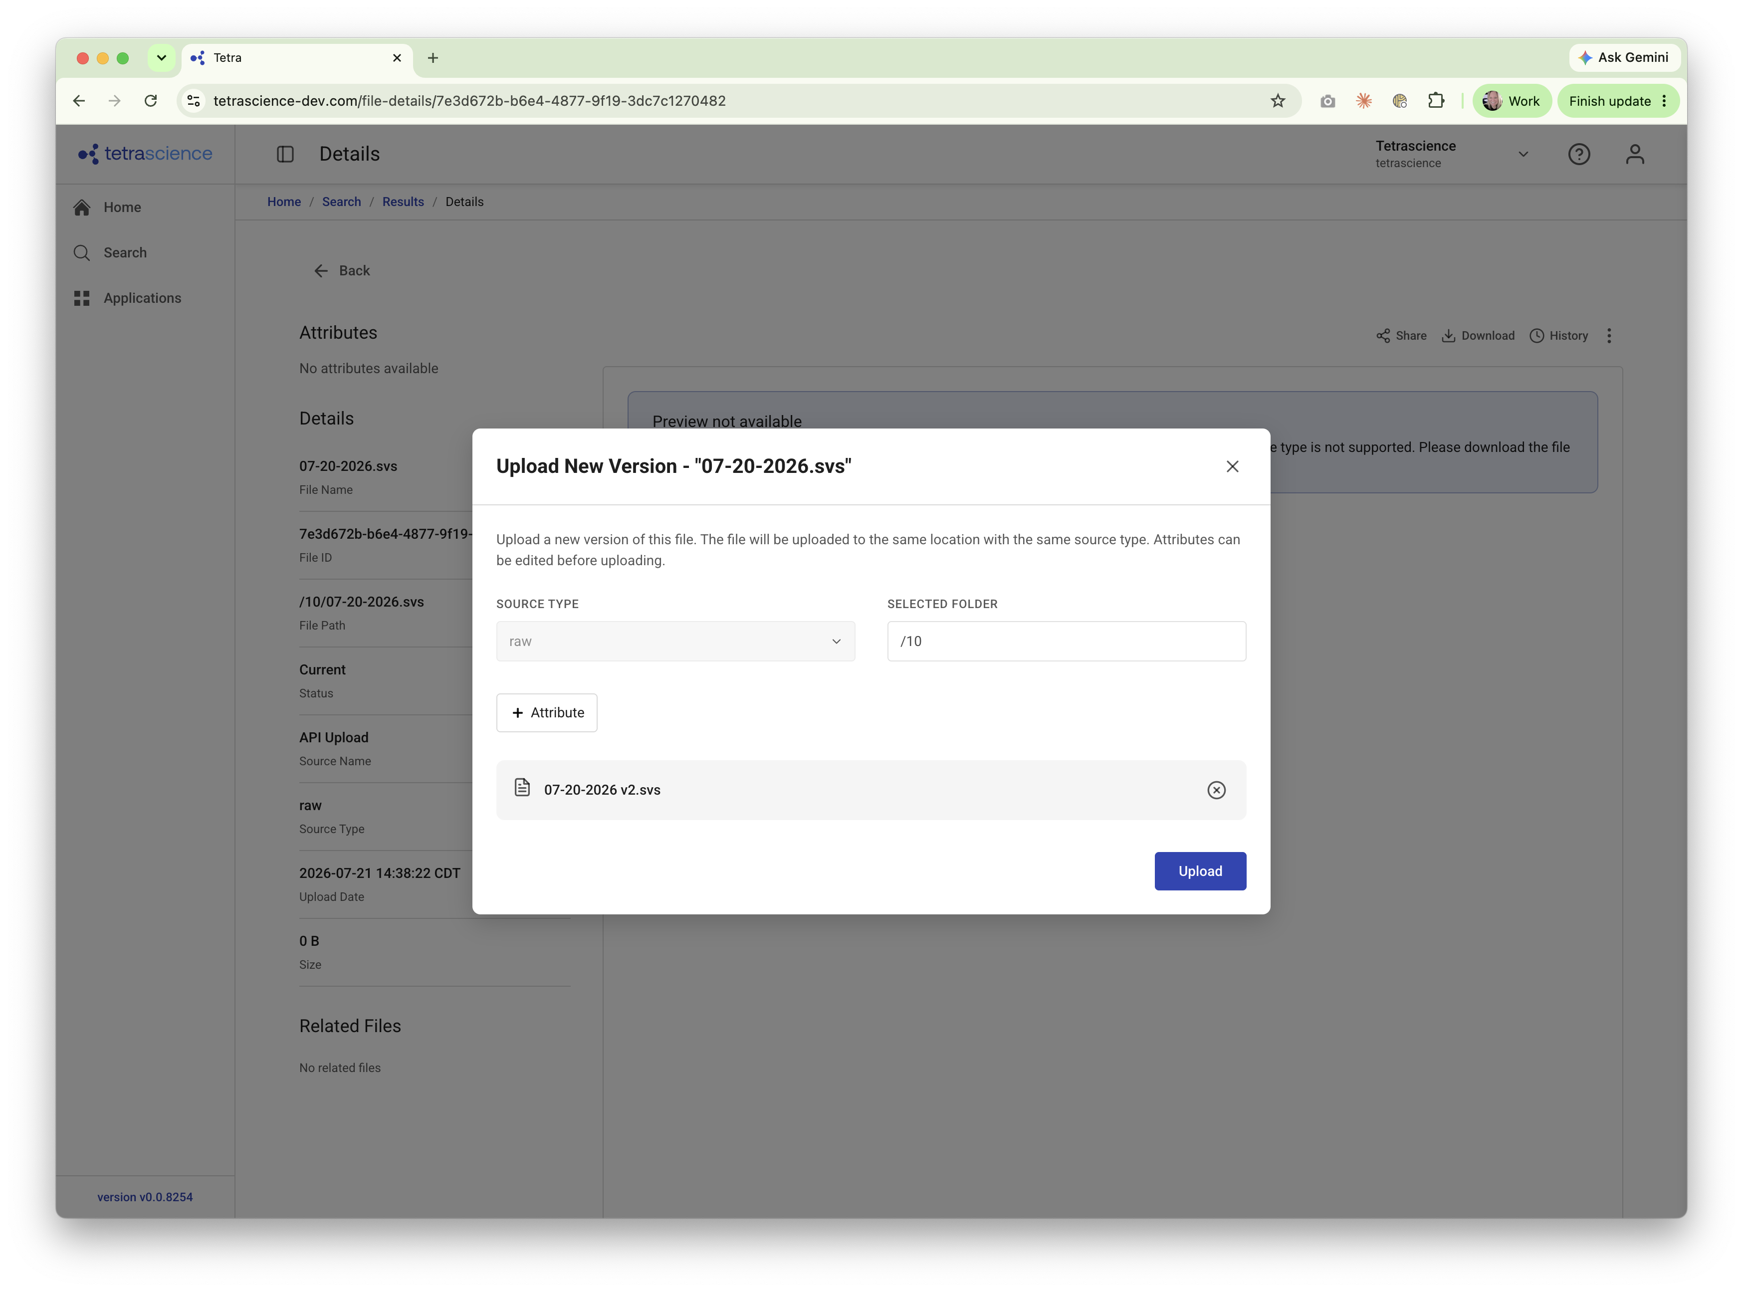Click the 0 B size value
The image size is (1743, 1292).
coord(309,941)
